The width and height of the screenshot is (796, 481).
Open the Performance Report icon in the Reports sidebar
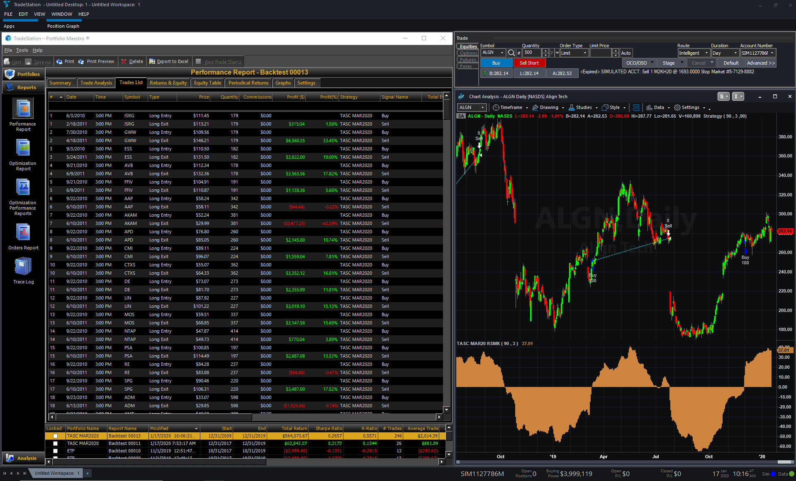[x=24, y=109]
